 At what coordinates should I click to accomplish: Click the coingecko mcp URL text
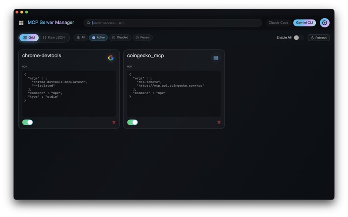click(x=170, y=85)
